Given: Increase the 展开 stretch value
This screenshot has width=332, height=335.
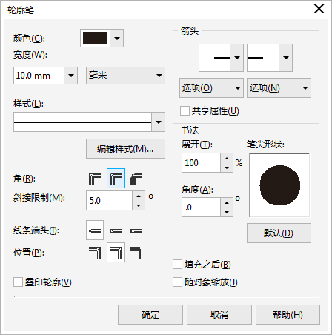Looking at the screenshot, I should pos(227,158).
